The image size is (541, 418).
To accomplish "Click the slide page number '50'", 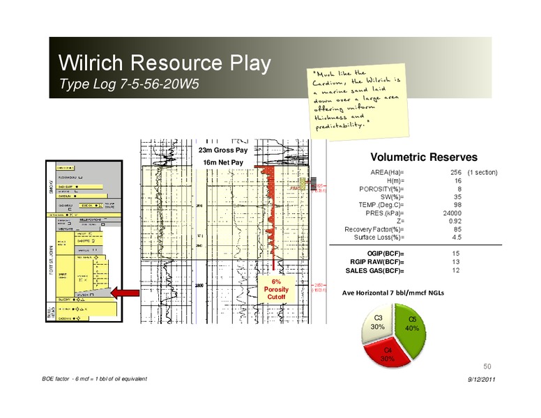I will (x=487, y=366).
